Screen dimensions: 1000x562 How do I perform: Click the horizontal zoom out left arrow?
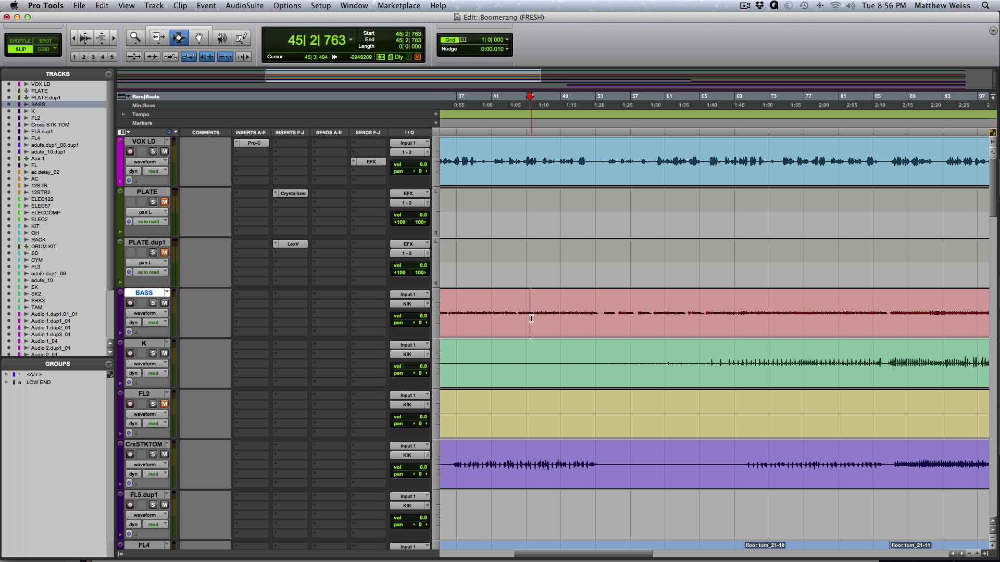(x=73, y=38)
